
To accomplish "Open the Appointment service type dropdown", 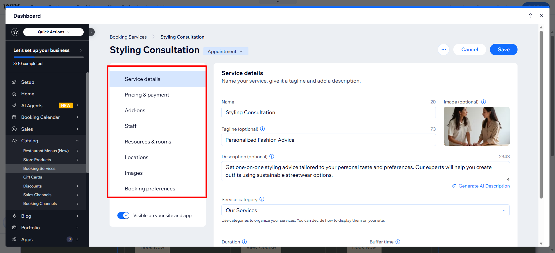I will coord(225,51).
